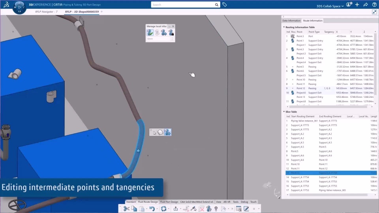Open the Debug toolbar tab

(x=244, y=202)
